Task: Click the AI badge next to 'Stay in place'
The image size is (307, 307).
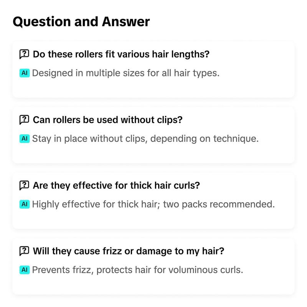Action: (25, 139)
